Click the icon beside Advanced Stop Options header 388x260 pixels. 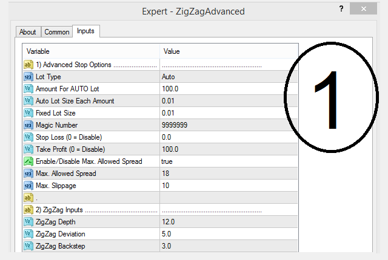pyautogui.click(x=28, y=65)
